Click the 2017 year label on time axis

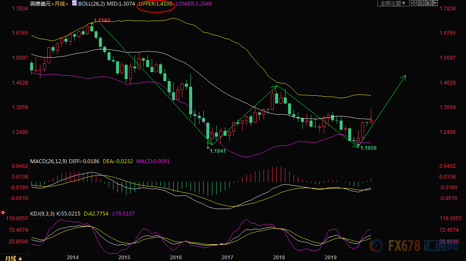[x=227, y=257]
